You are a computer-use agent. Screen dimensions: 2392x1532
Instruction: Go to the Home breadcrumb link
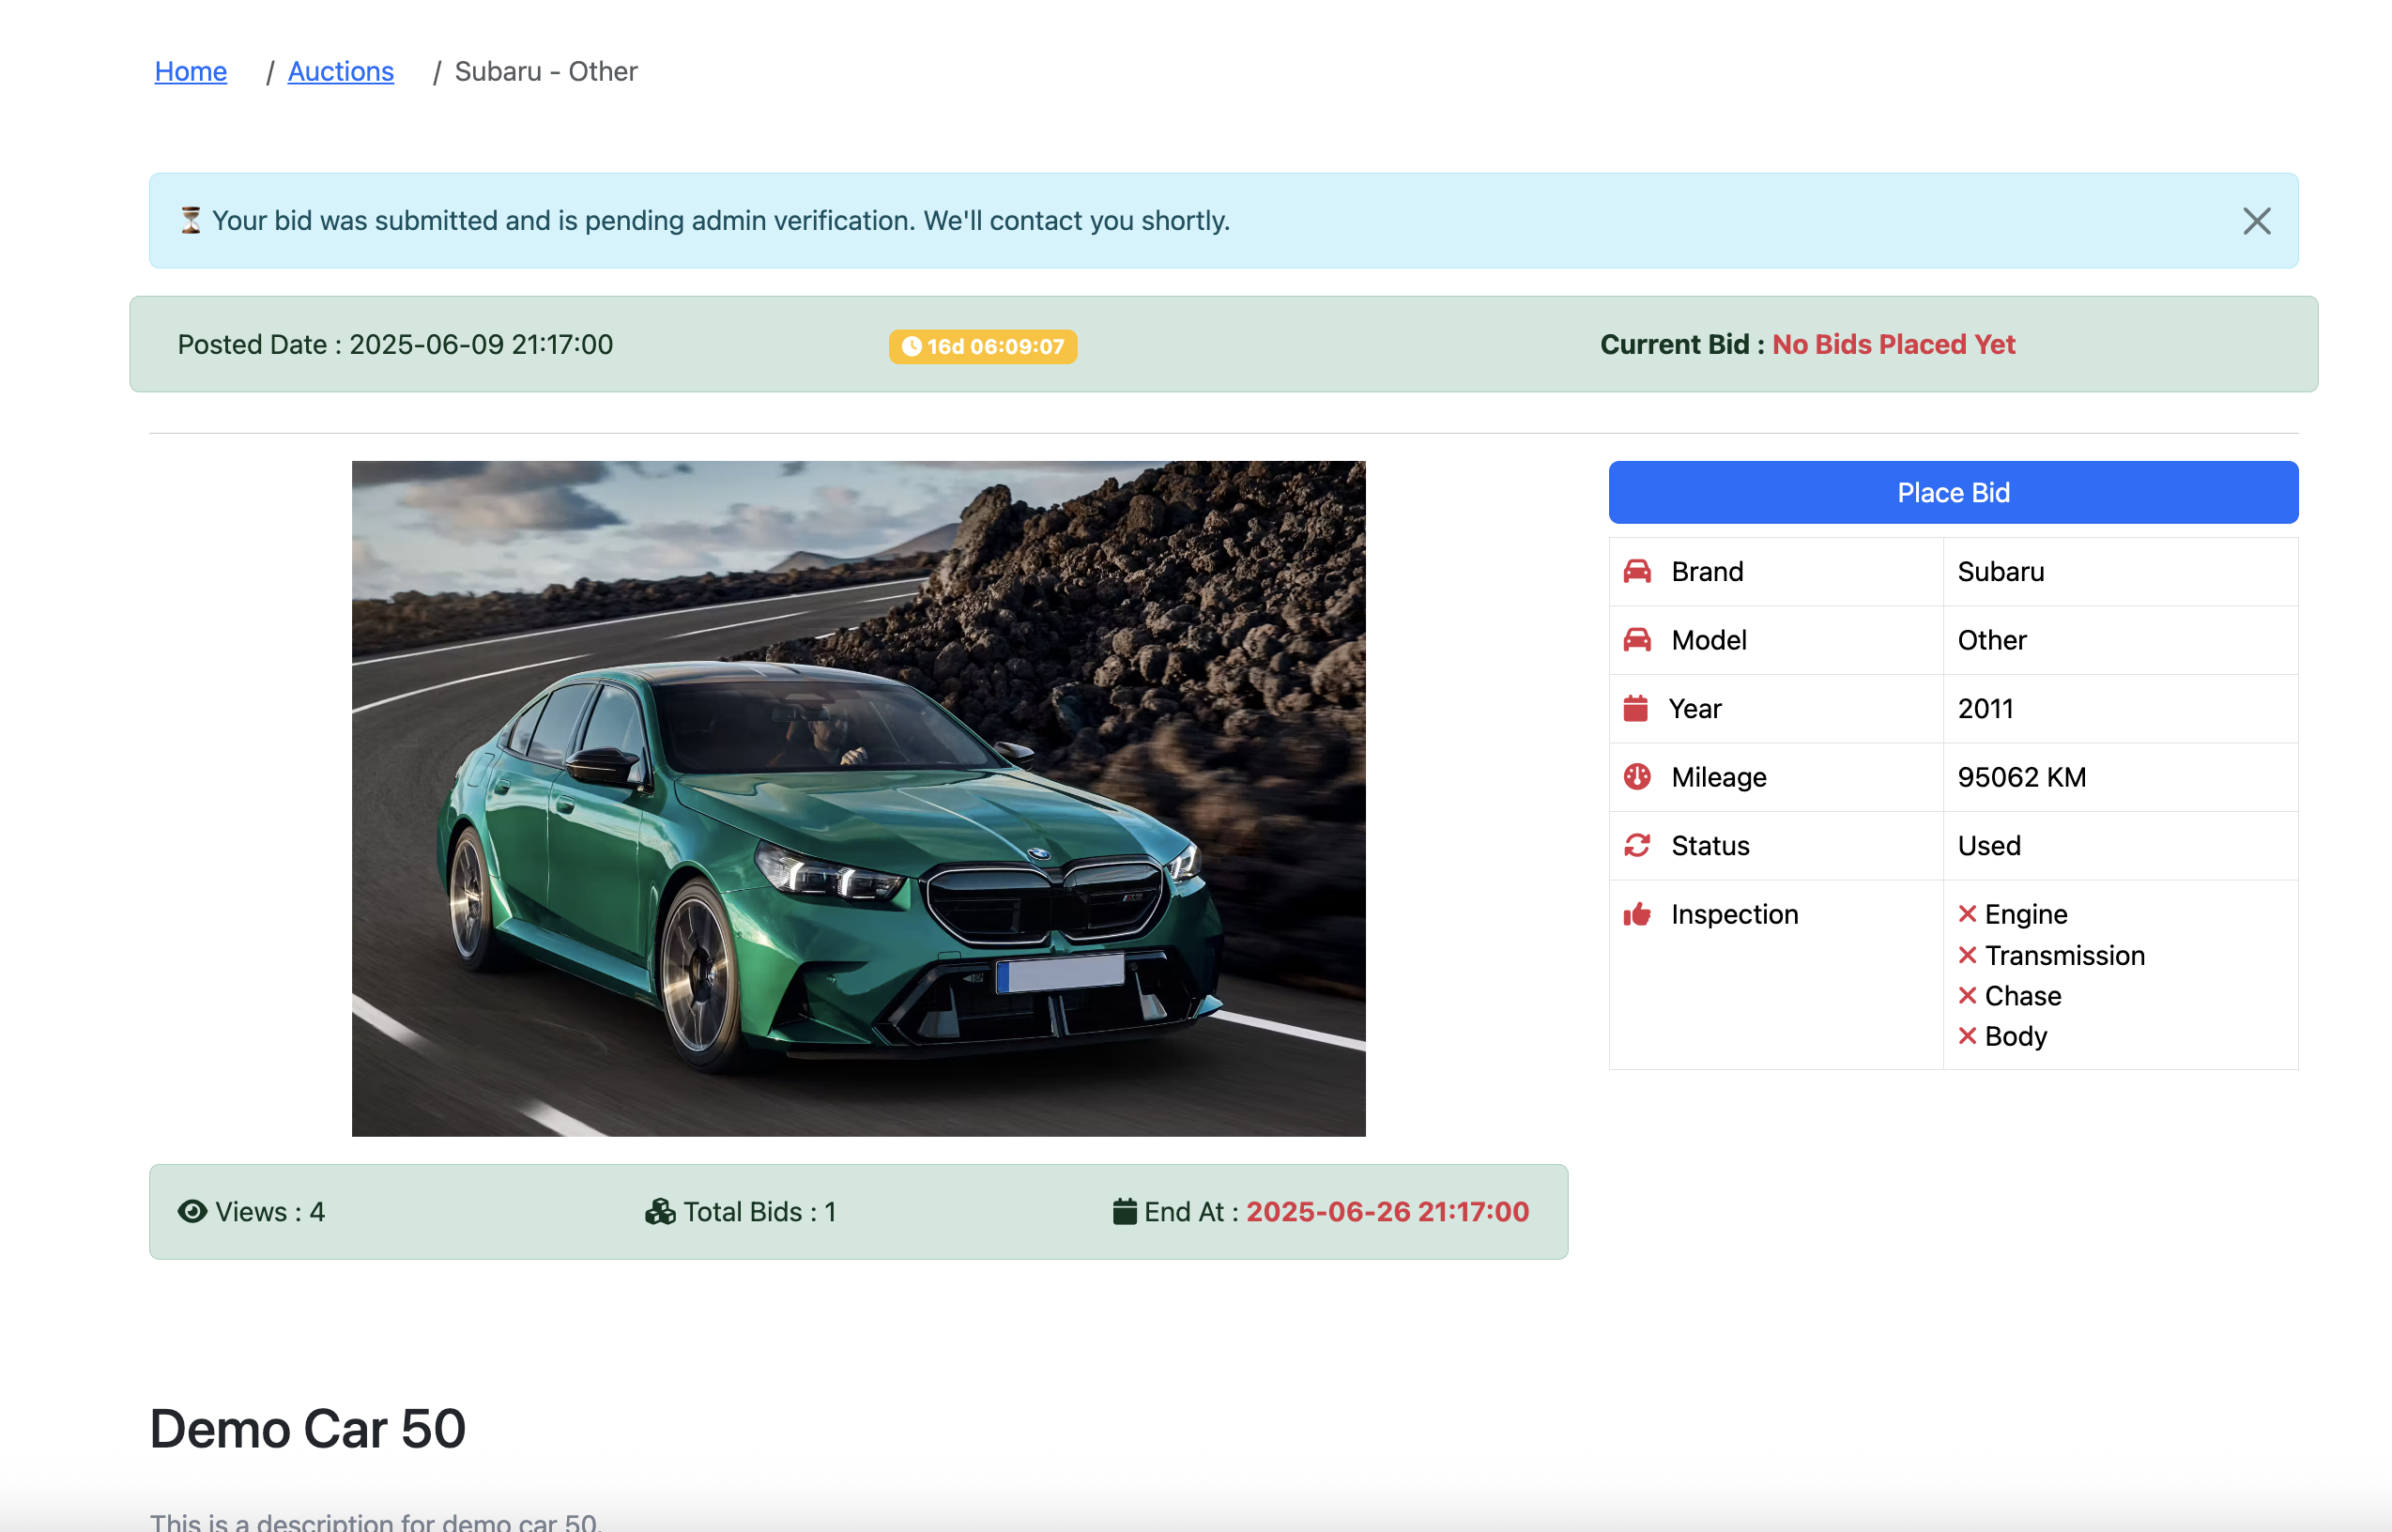tap(191, 71)
